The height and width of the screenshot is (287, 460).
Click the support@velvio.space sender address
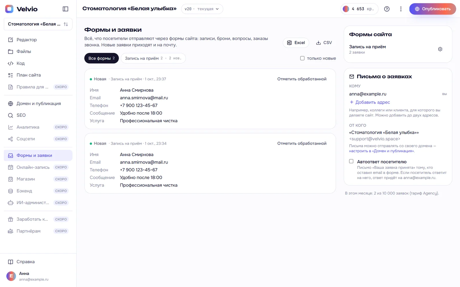[375, 139]
